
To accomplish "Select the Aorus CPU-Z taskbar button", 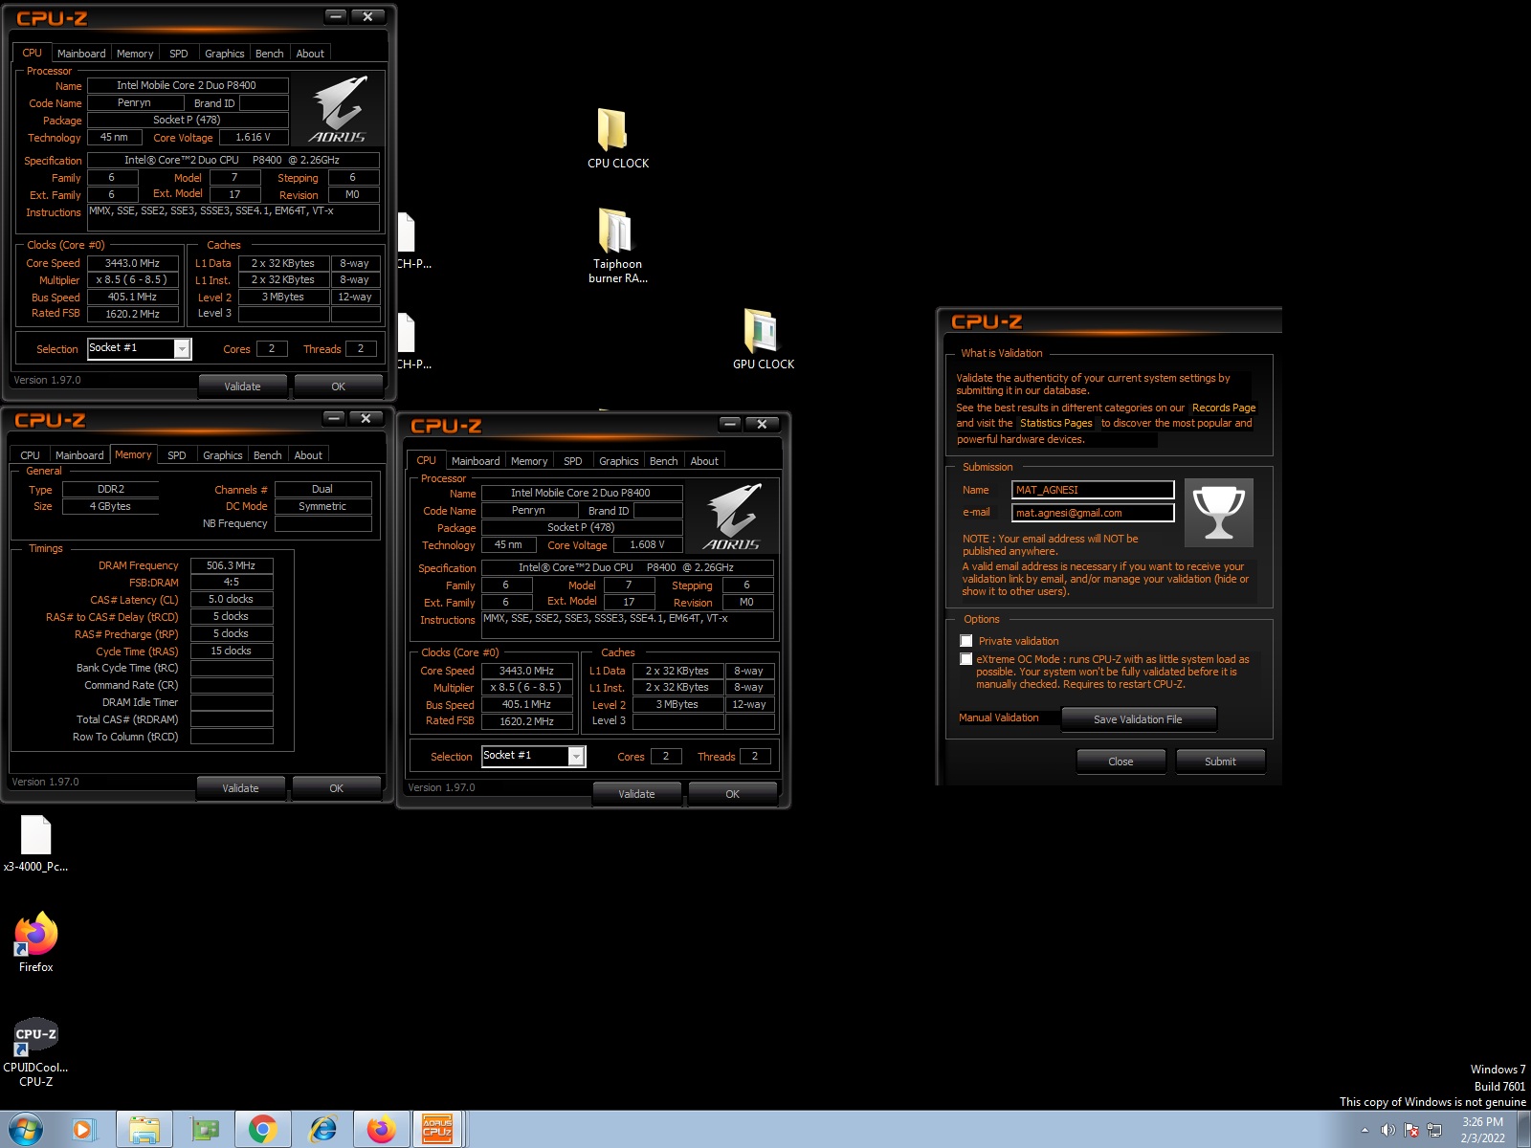I will [x=437, y=1130].
